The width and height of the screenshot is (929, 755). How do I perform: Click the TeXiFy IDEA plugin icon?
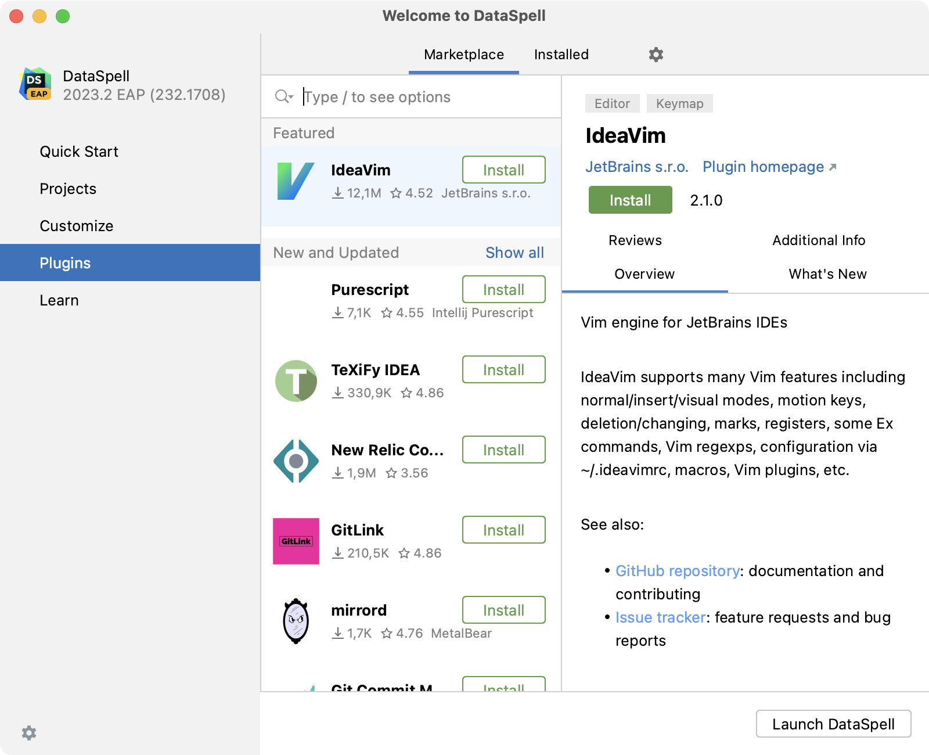click(x=296, y=381)
